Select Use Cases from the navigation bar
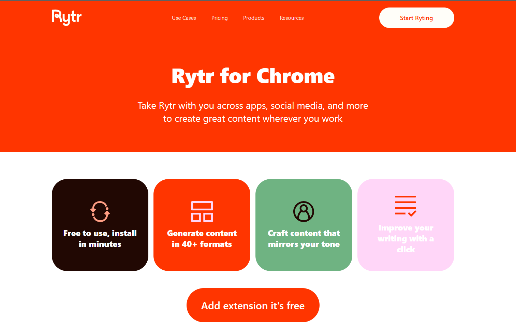The width and height of the screenshot is (516, 327). [184, 18]
